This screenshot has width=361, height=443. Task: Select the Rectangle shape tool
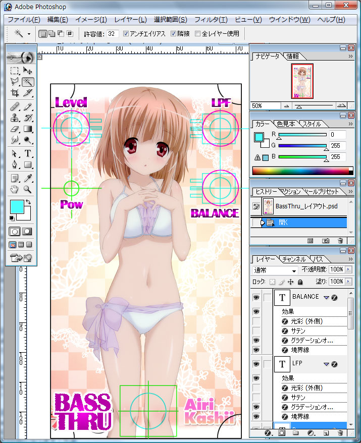tap(28, 164)
